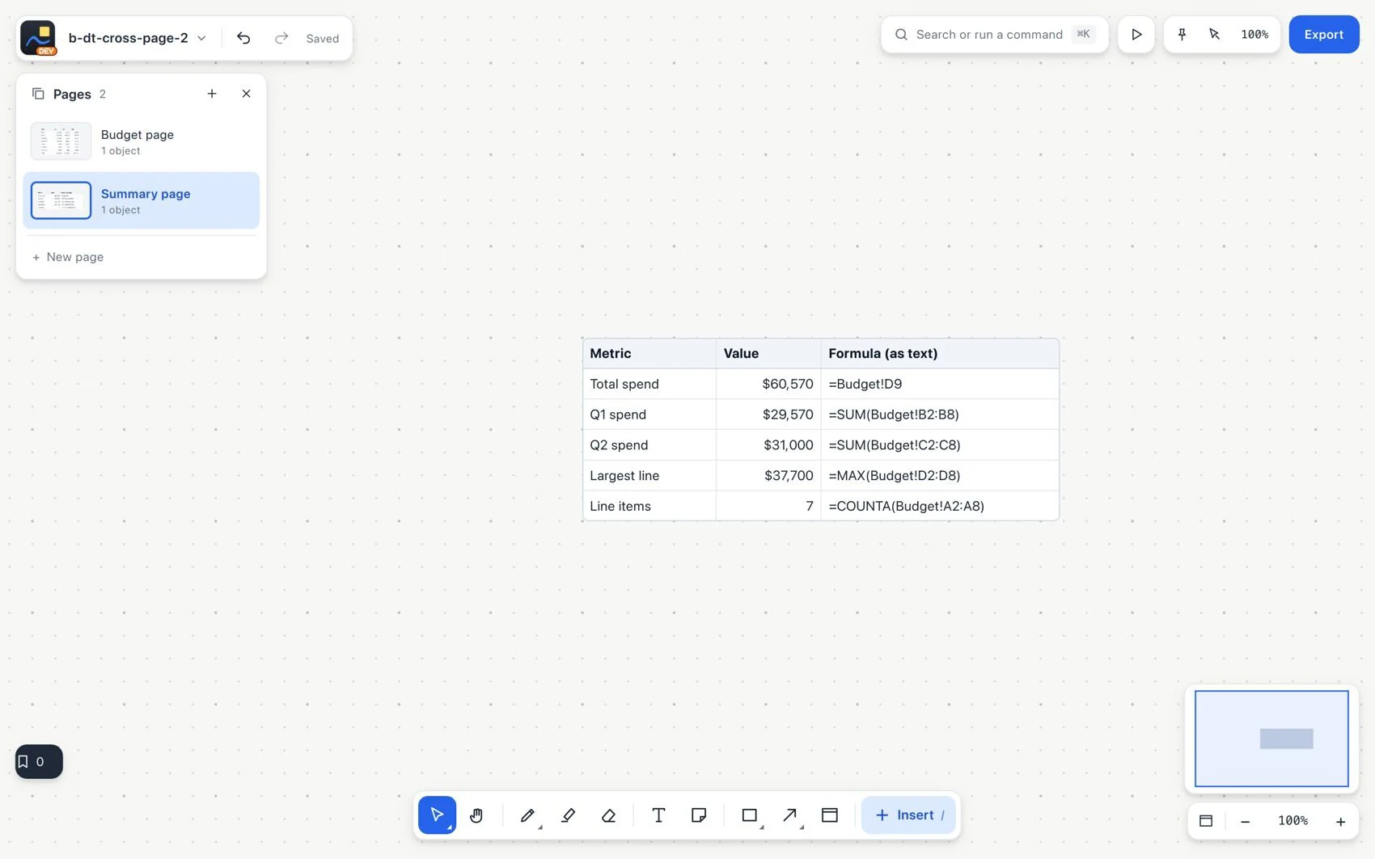The width and height of the screenshot is (1375, 859).
Task: Create a New page from the list
Action: click(68, 257)
